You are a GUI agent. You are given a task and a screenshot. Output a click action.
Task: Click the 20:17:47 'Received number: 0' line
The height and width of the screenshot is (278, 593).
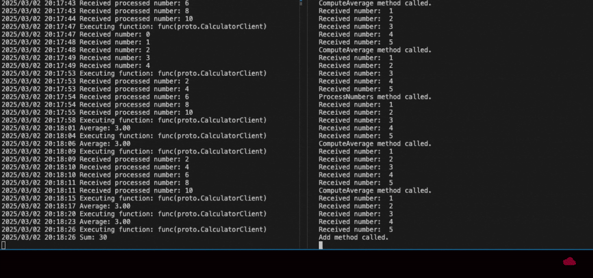(x=76, y=34)
